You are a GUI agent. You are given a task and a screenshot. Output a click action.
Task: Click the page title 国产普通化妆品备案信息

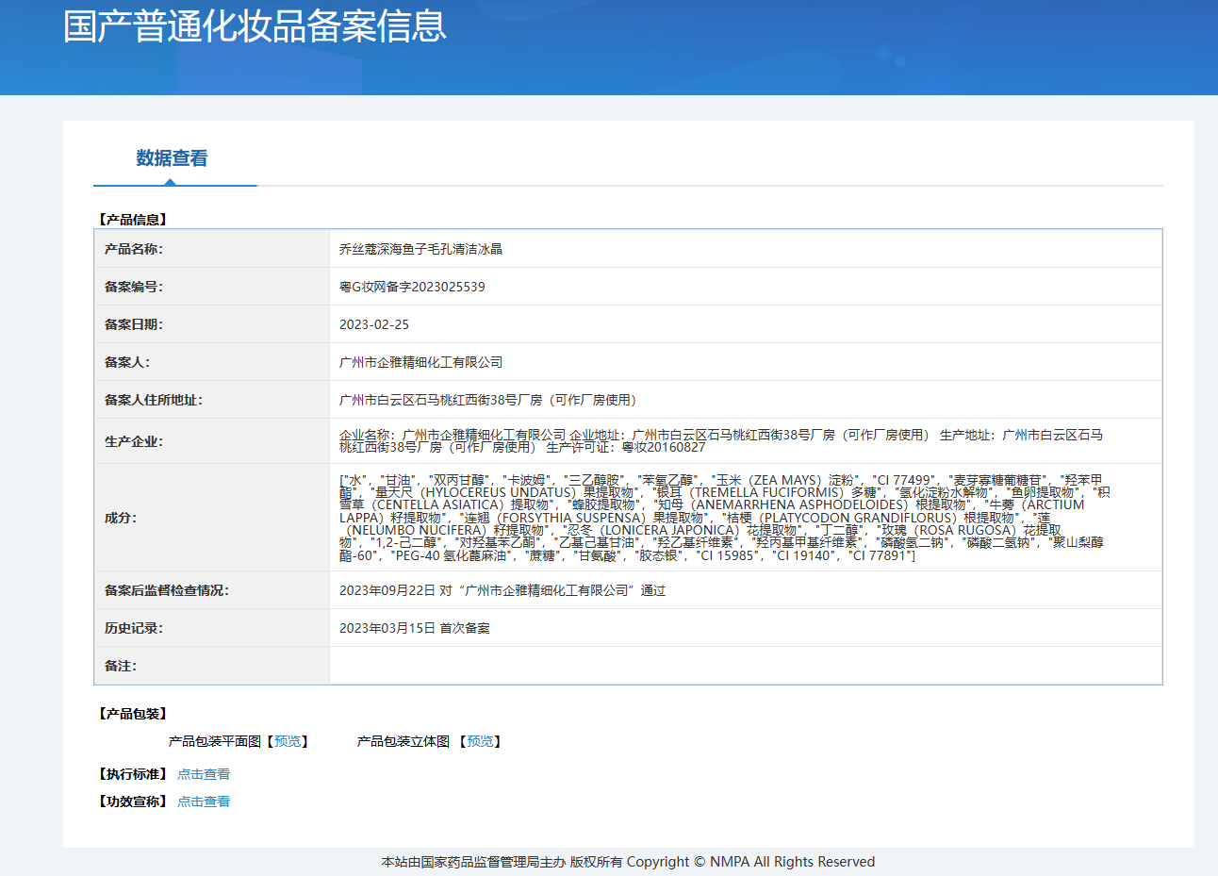click(255, 26)
